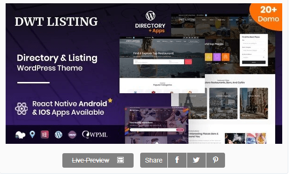
Task: Click the Find the Best Place form panel
Action: click(x=254, y=50)
